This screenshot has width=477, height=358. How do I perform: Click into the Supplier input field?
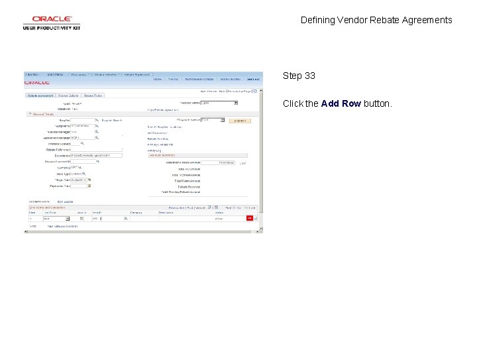[x=82, y=120]
